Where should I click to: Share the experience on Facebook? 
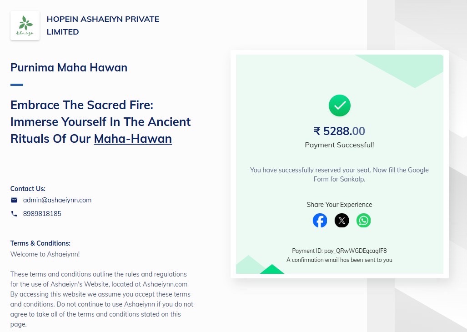click(x=320, y=221)
